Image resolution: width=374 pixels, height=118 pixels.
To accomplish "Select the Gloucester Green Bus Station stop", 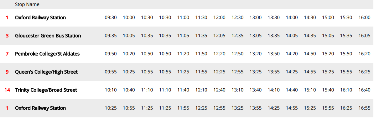I will coord(48,36).
